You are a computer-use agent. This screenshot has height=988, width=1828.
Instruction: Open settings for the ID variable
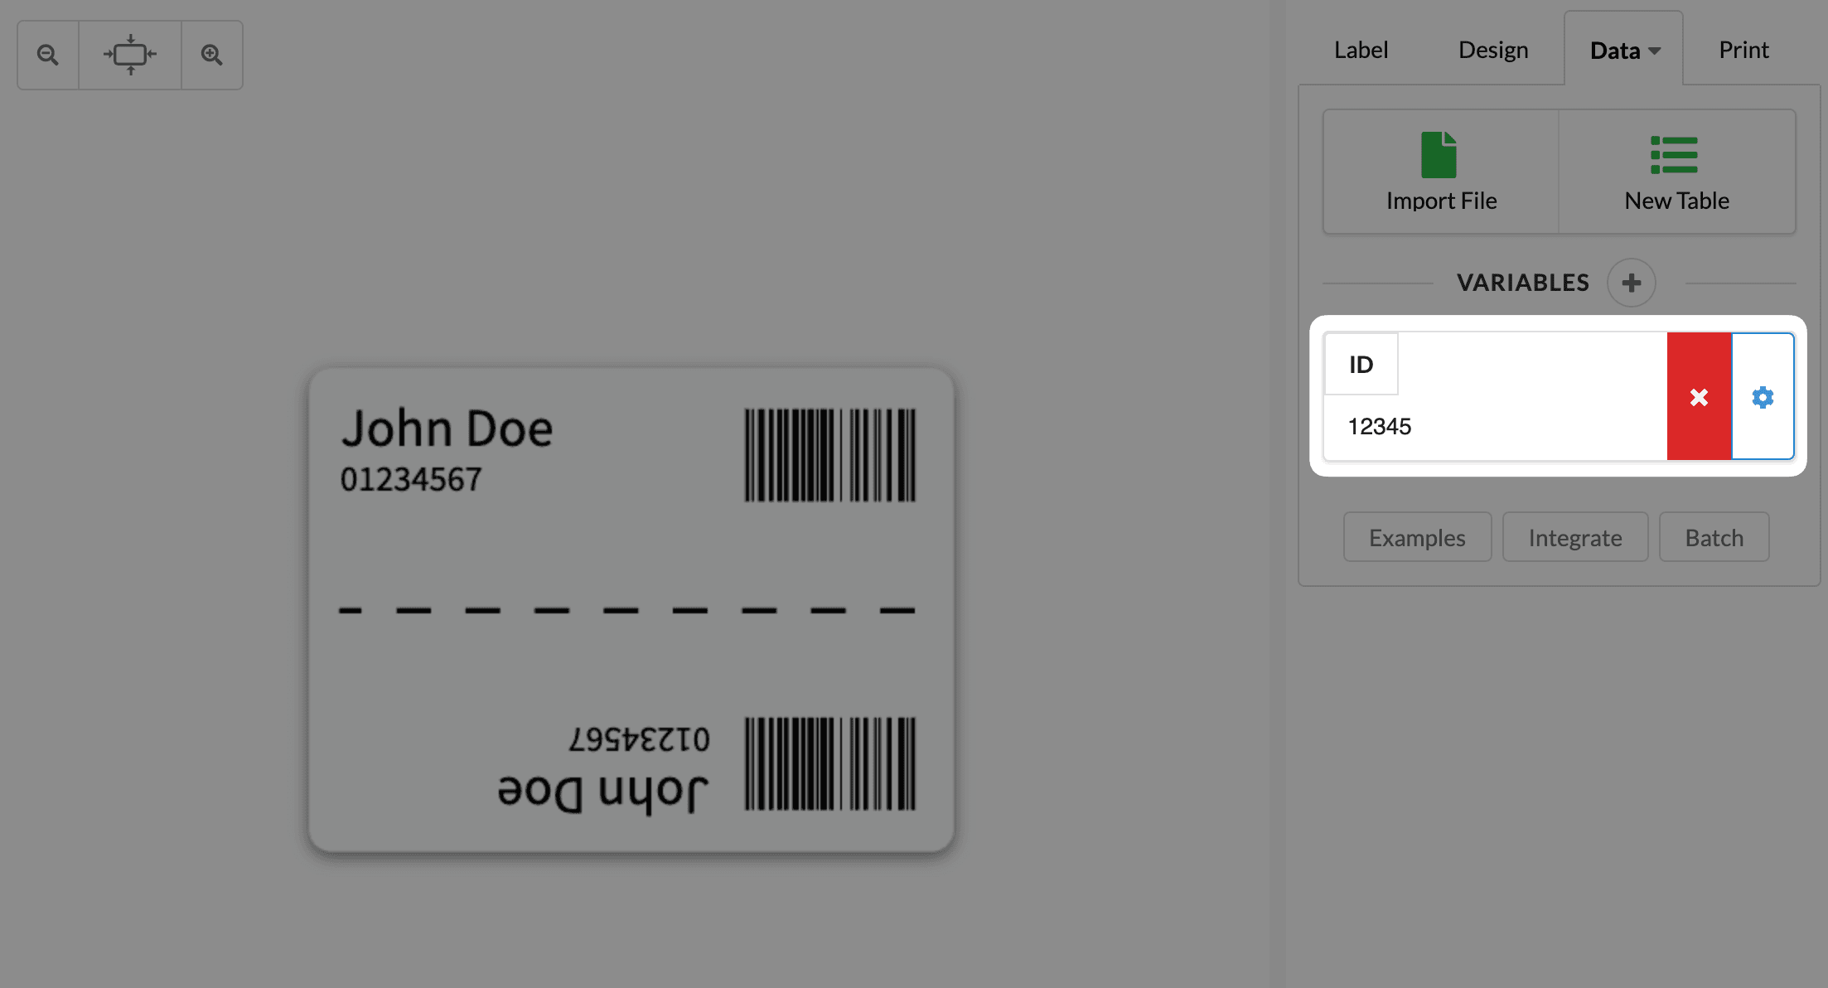pyautogui.click(x=1762, y=397)
